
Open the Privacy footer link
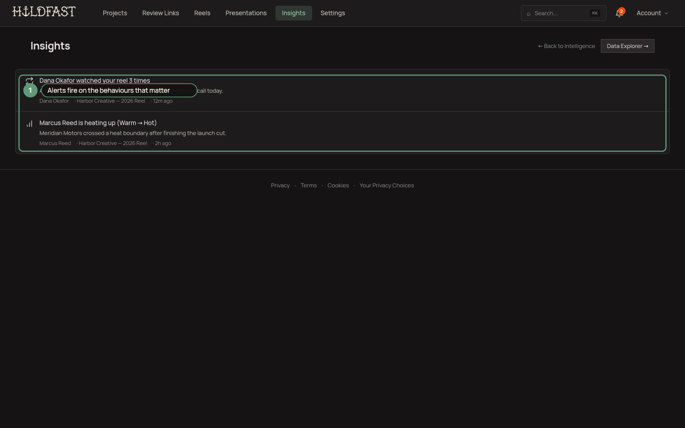point(280,185)
